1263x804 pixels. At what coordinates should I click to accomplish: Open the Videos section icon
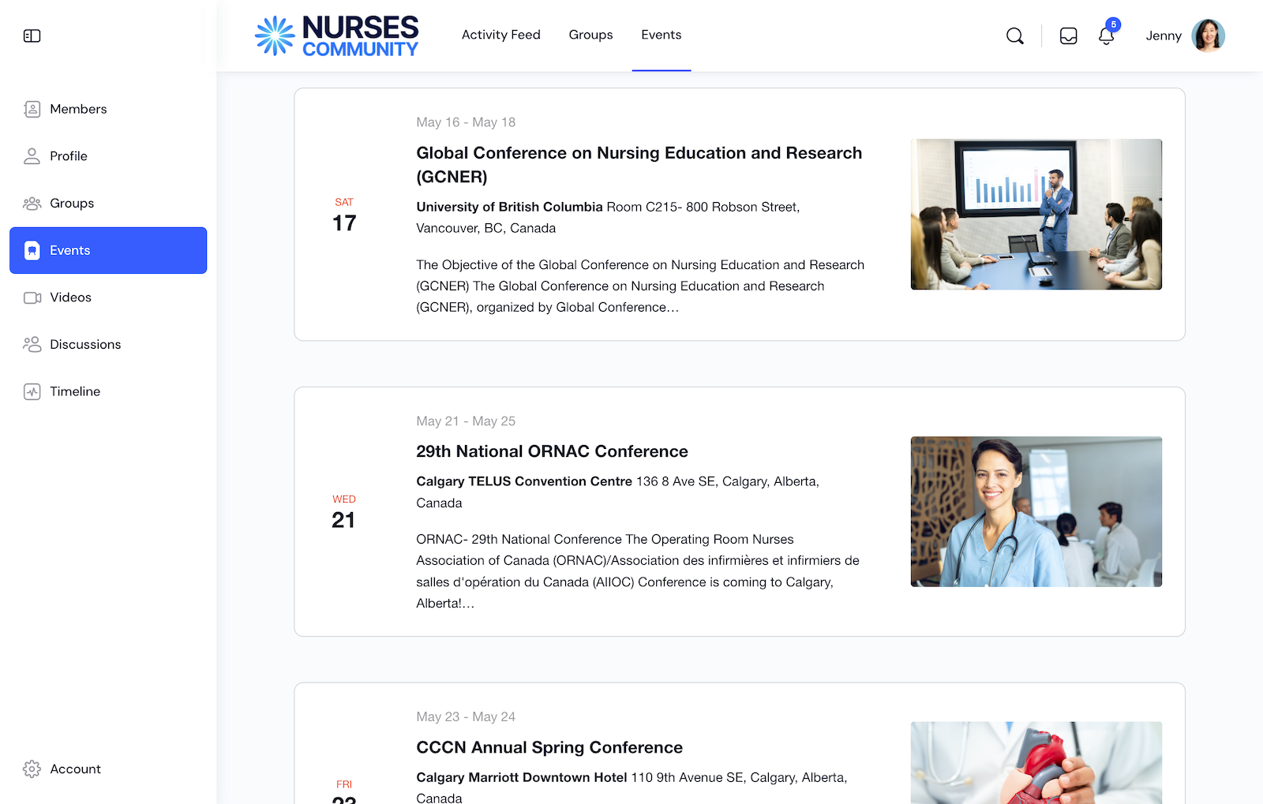(x=32, y=297)
